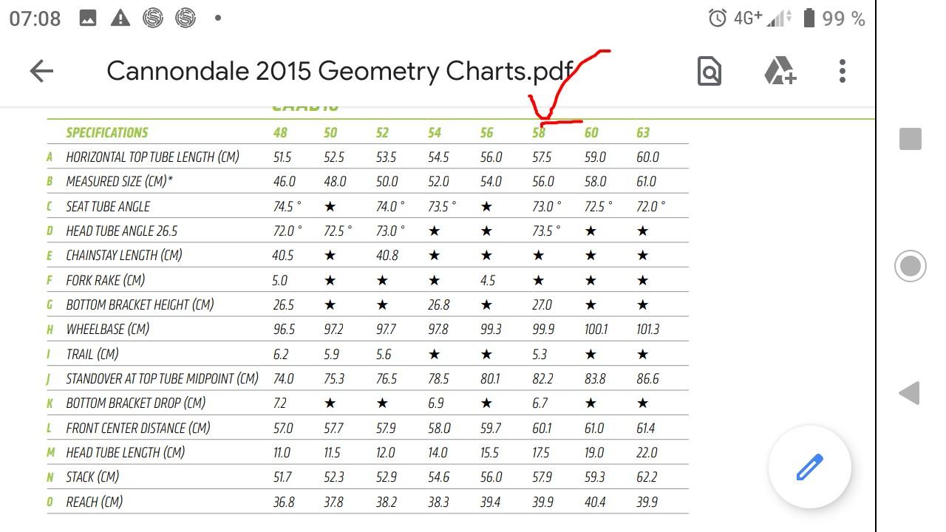The image size is (946, 532).
Task: Tap the size 63 column header
Action: point(643,133)
